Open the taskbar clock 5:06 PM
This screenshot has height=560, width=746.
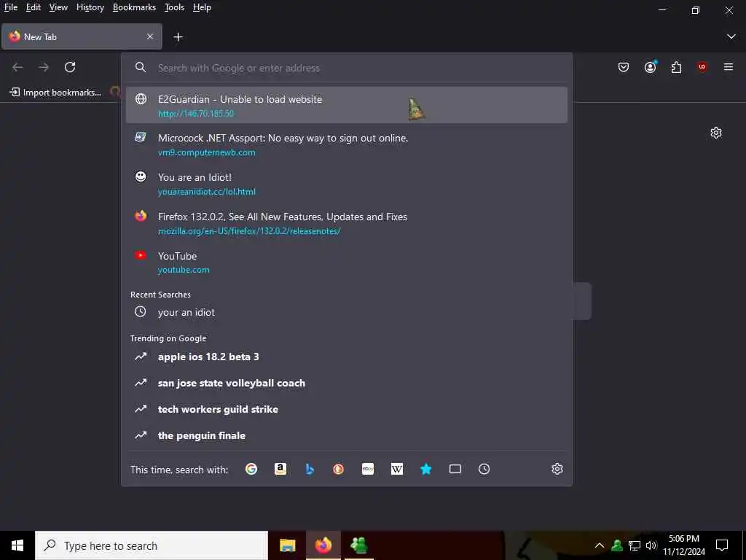click(x=684, y=545)
